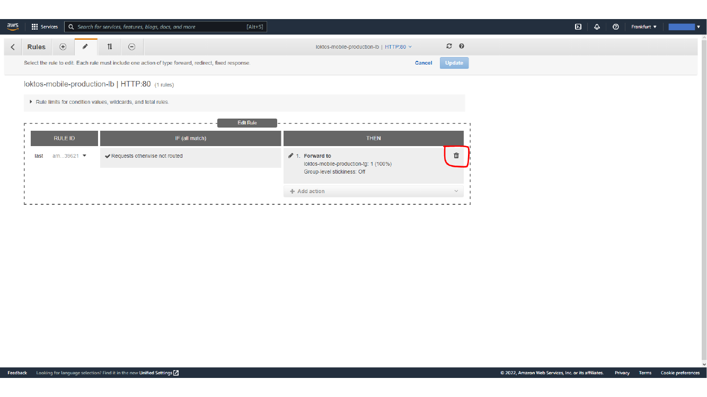Click the page vertical scrollbar down arrow

(704, 364)
